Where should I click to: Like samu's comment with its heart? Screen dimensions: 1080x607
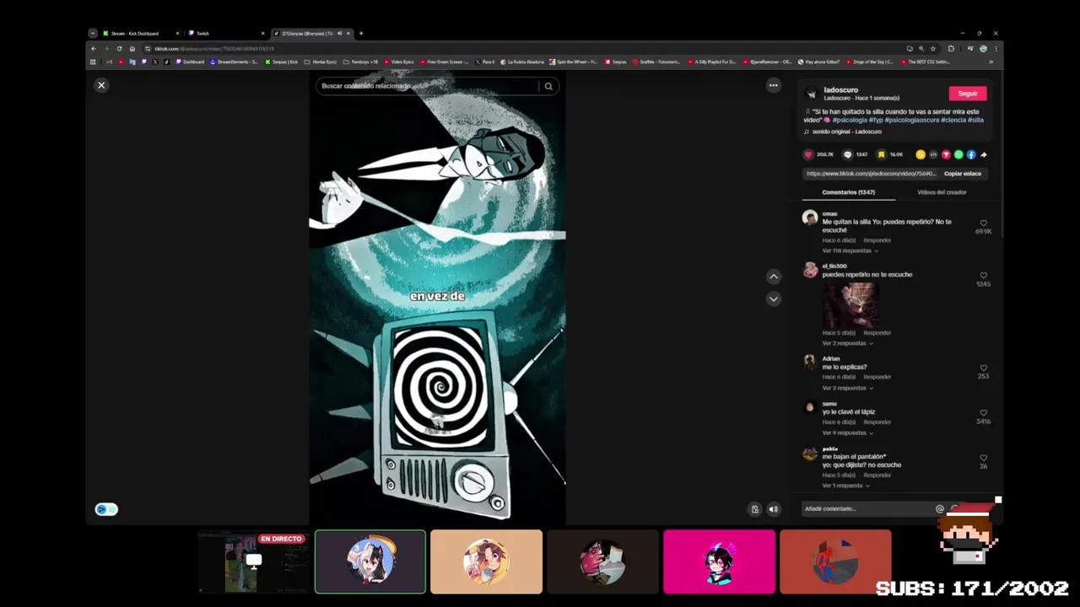pos(983,413)
